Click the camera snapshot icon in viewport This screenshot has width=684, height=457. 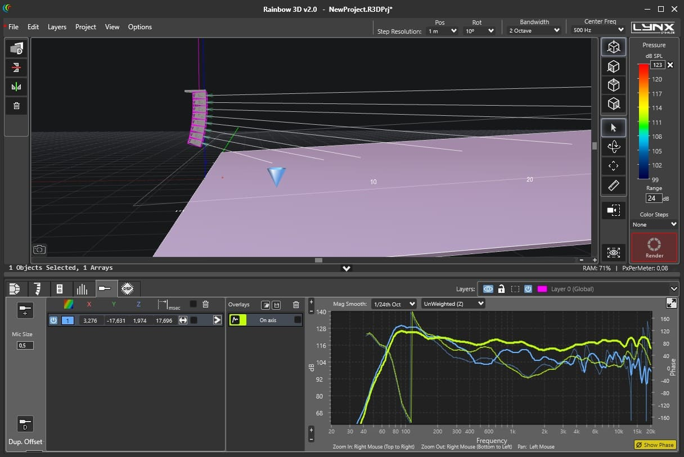pyautogui.click(x=39, y=249)
